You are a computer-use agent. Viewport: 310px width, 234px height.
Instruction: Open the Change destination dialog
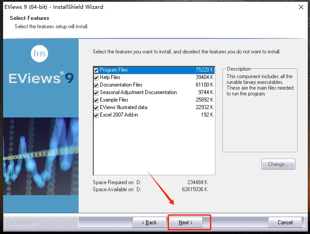[x=278, y=164]
